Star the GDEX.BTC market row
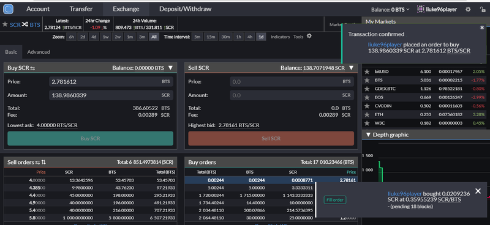This screenshot has width=490, height=225. (367, 89)
